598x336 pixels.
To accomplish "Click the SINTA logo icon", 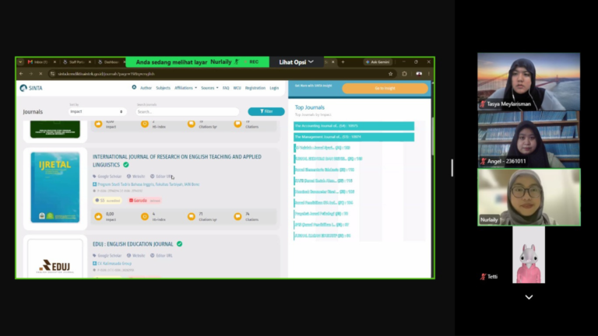I will pyautogui.click(x=23, y=88).
